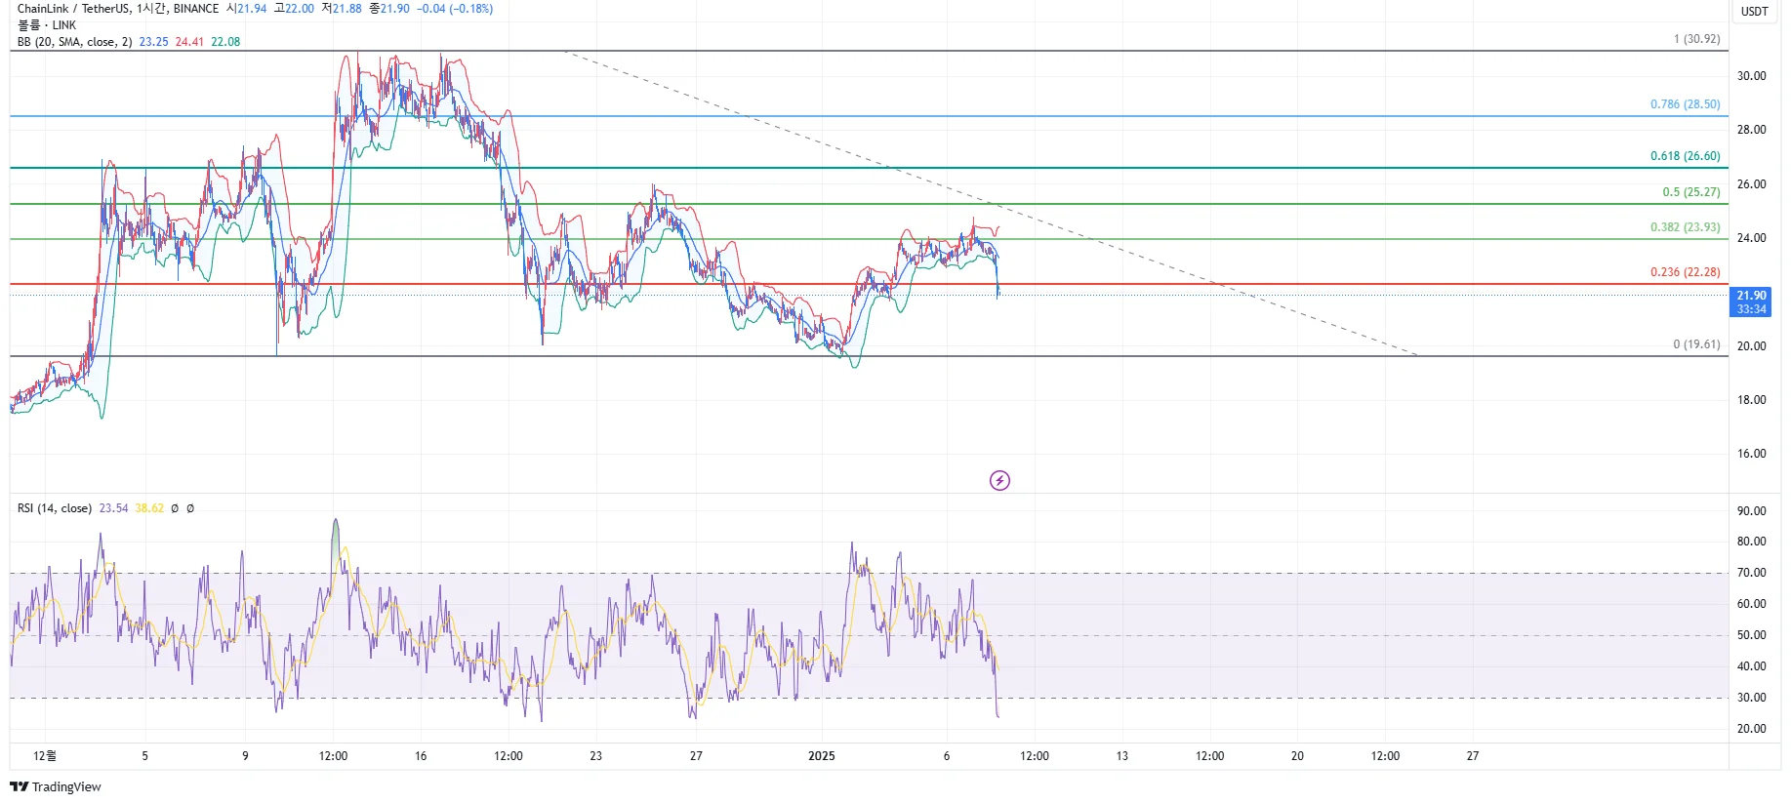
Task: Click the current price tag 21.90
Action: pyautogui.click(x=1751, y=302)
